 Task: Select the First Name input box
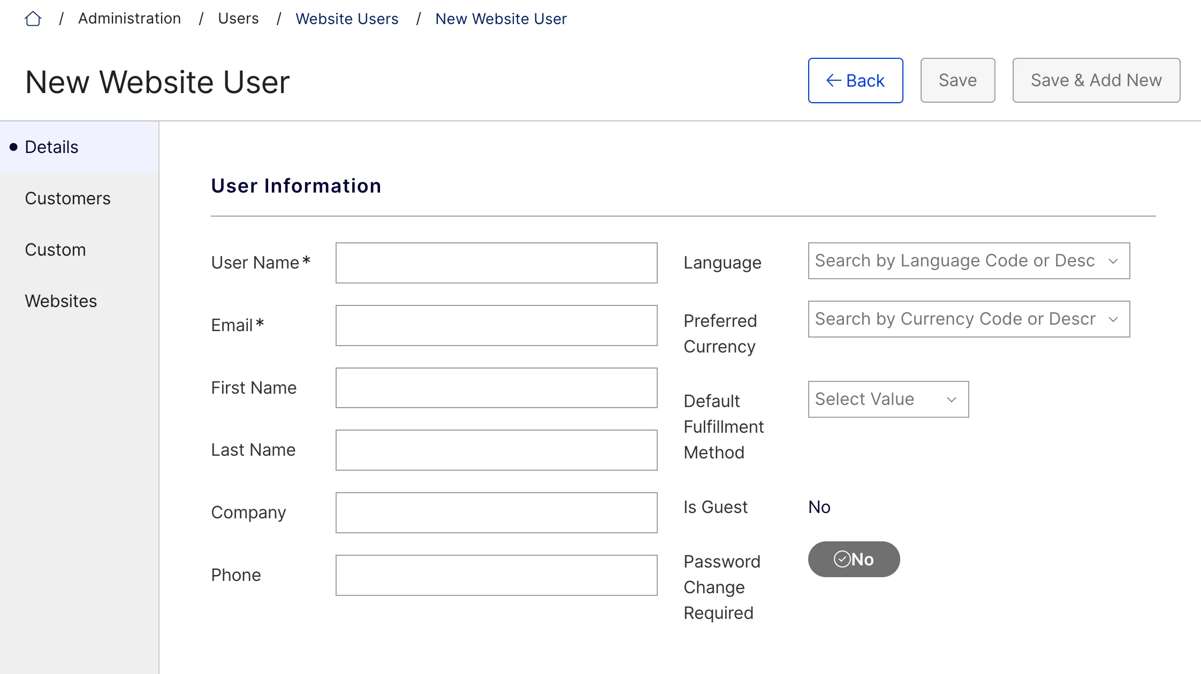coord(496,388)
